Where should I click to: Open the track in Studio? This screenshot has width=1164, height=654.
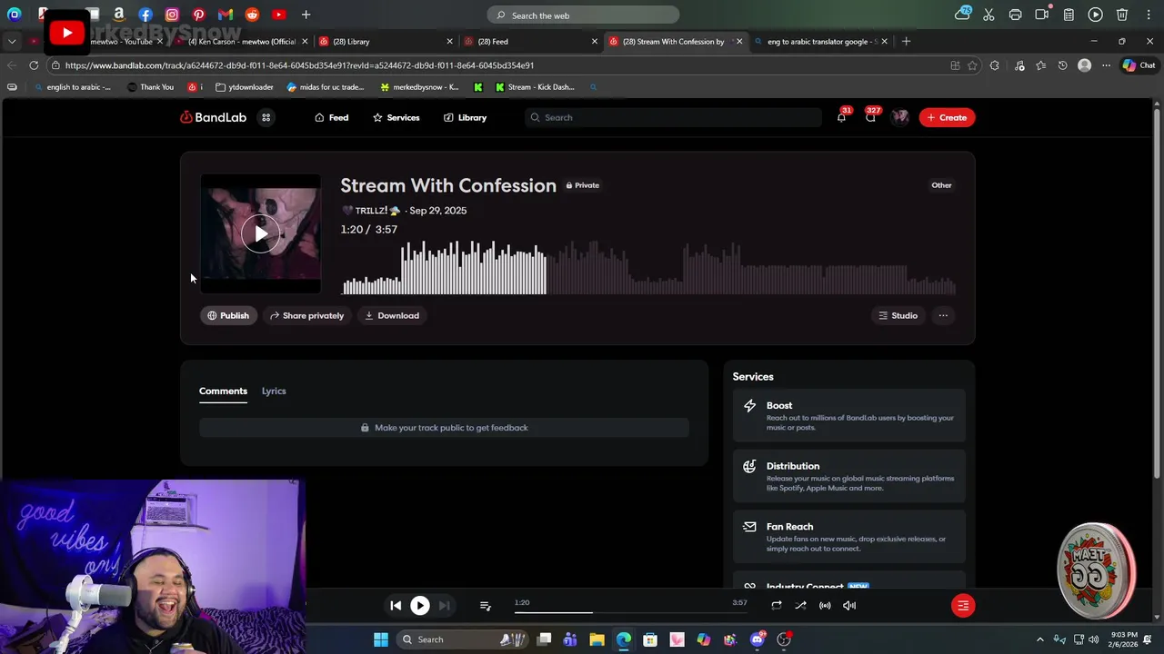(x=898, y=315)
